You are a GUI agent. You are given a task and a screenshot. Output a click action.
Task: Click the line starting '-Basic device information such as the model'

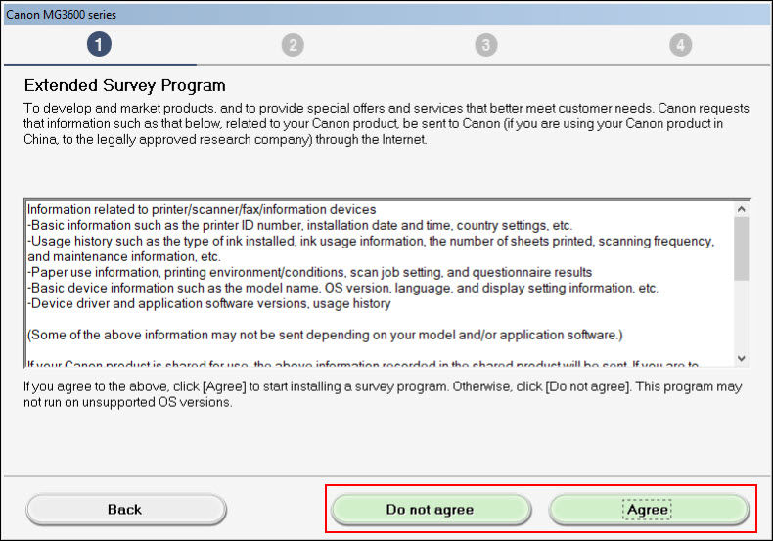click(342, 289)
